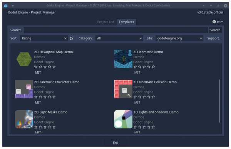Viewport: 231px width, 149px height.
Task: Click the v3.0.stable.official version label
Action: click(x=210, y=12)
